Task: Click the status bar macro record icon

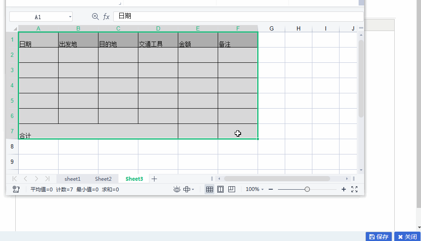Action: 16,190
